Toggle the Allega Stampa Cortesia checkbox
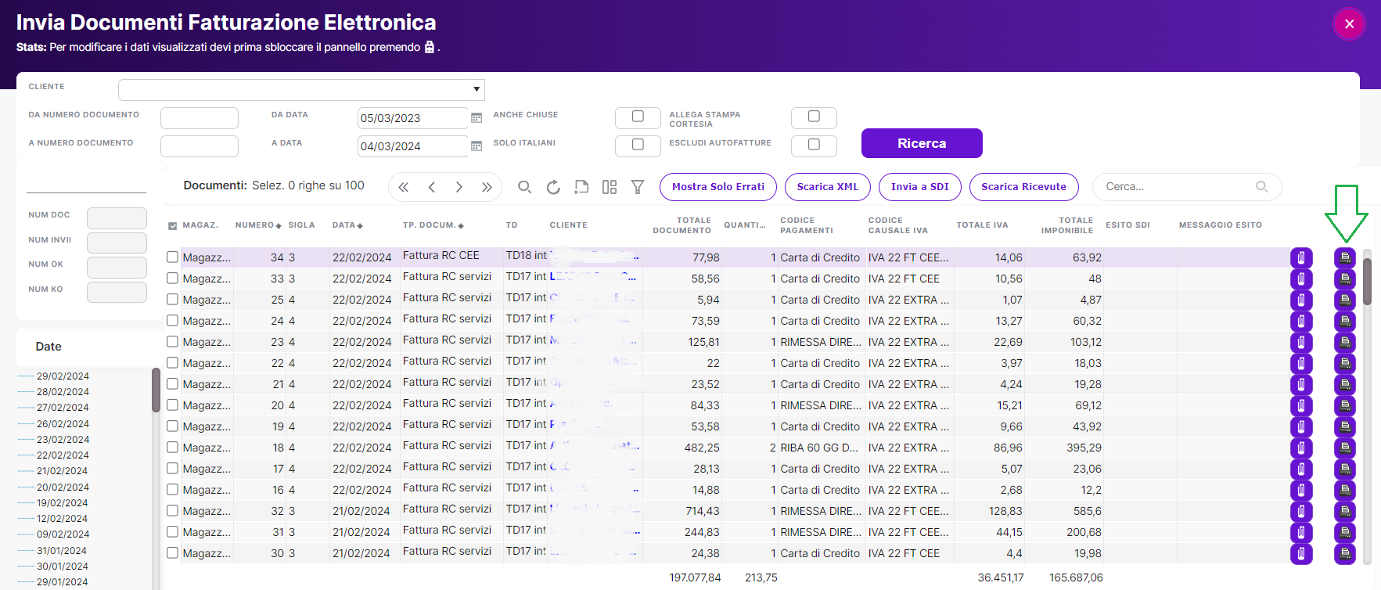 pyautogui.click(x=814, y=117)
